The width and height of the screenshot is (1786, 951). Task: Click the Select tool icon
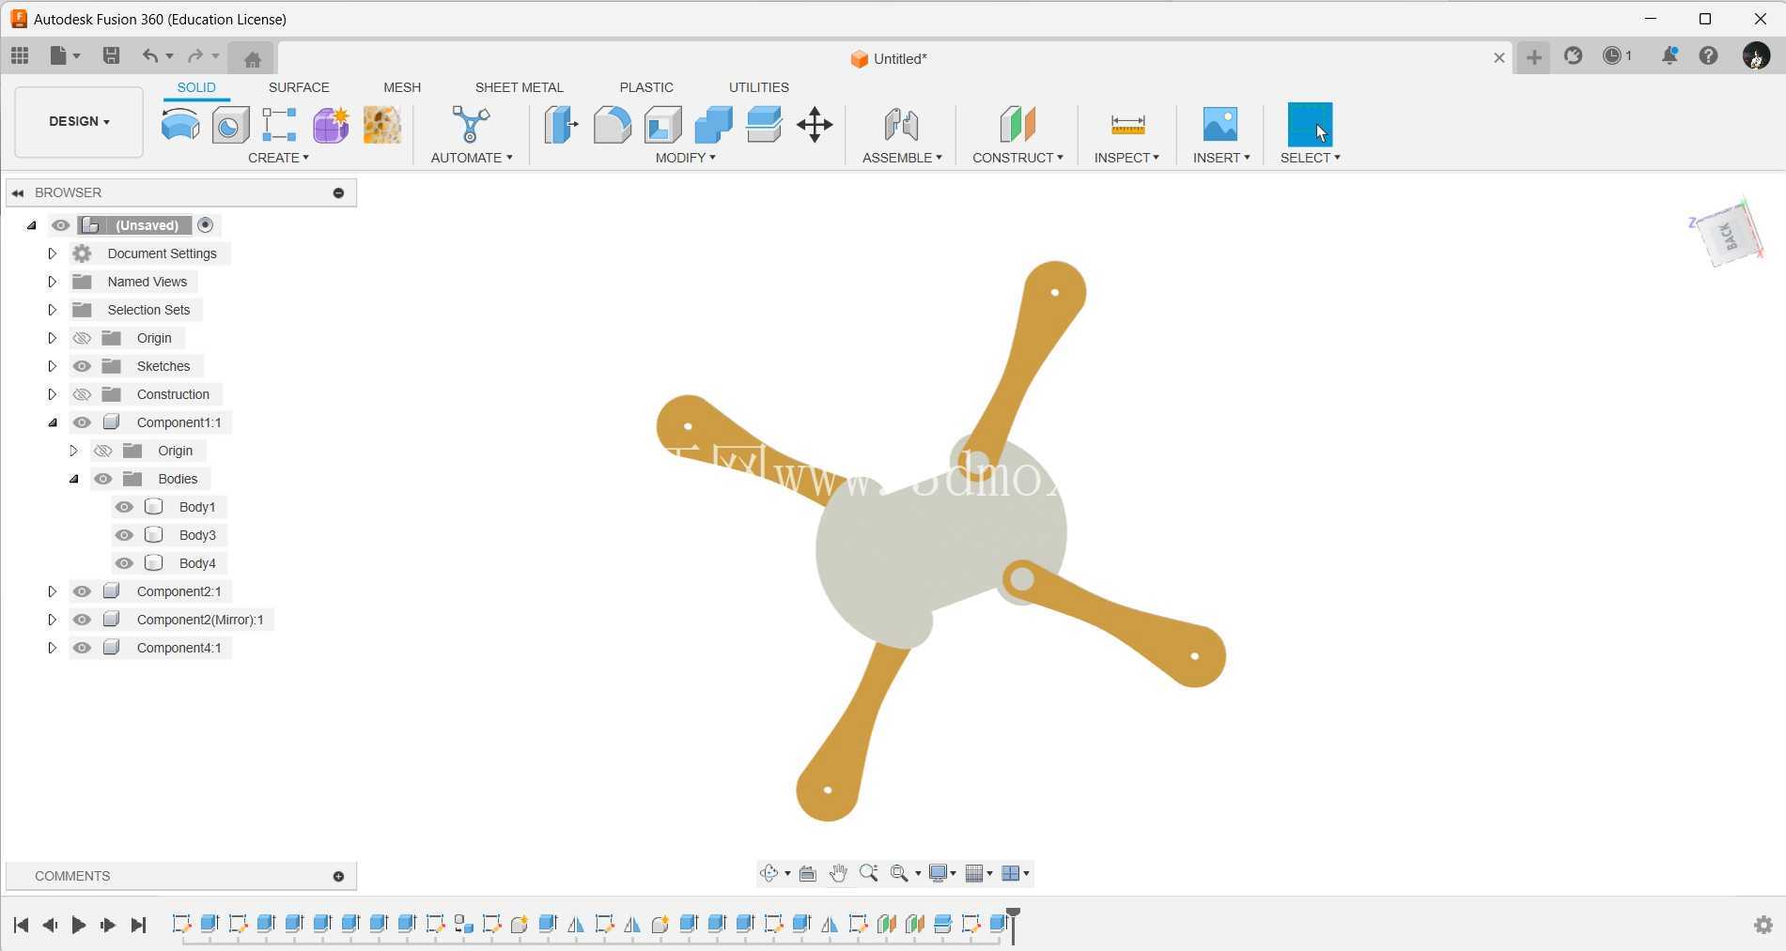pyautogui.click(x=1310, y=124)
